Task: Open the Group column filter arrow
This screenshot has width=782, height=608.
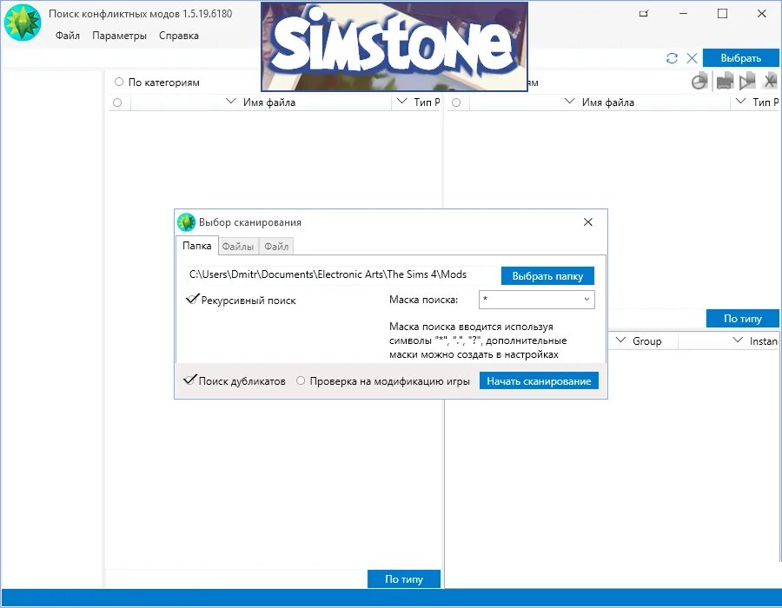Action: [621, 340]
